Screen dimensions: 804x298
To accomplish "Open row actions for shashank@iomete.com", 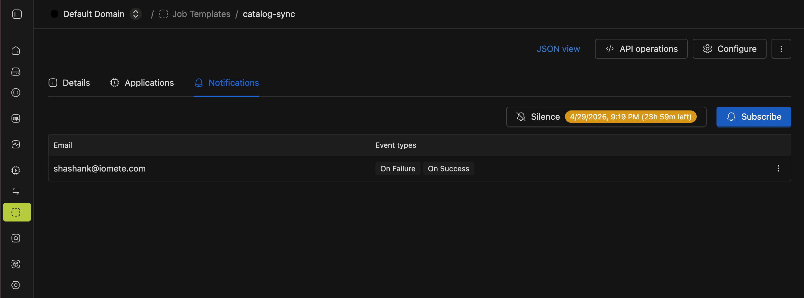I will 778,168.
